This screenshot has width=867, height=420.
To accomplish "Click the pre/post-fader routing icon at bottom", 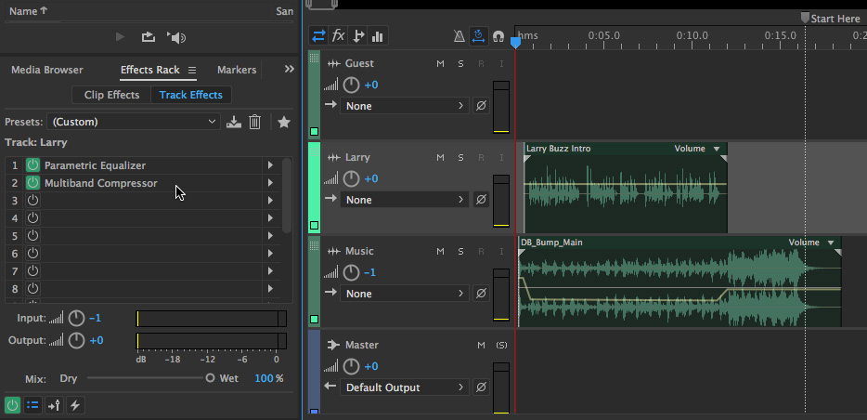I will 54,405.
